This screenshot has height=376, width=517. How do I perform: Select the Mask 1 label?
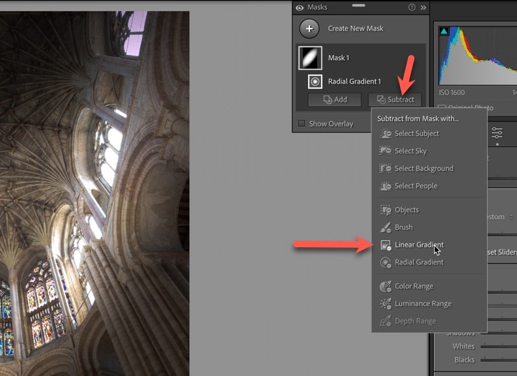tap(339, 58)
